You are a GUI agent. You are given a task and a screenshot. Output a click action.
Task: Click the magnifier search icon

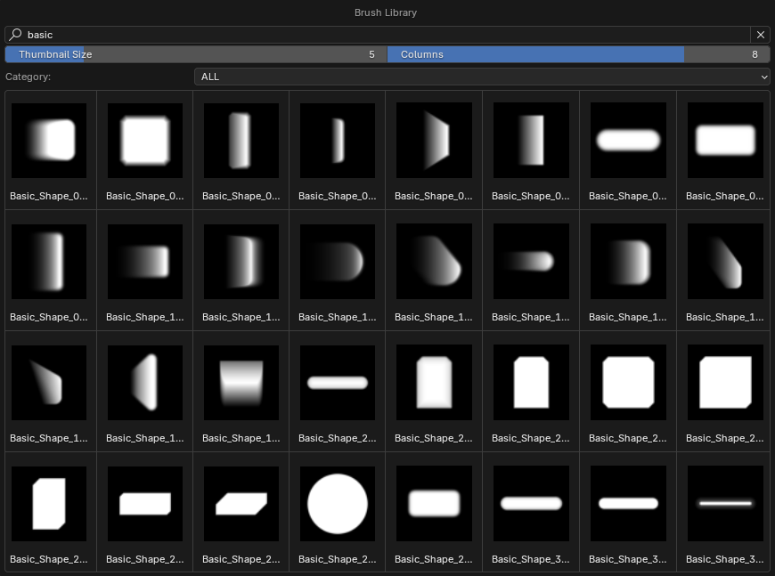[x=15, y=35]
